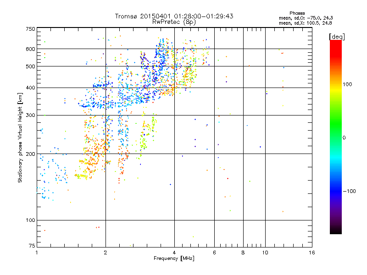Click the 'Phases' header at top right
This screenshot has height=275, width=367.
[x=297, y=13]
